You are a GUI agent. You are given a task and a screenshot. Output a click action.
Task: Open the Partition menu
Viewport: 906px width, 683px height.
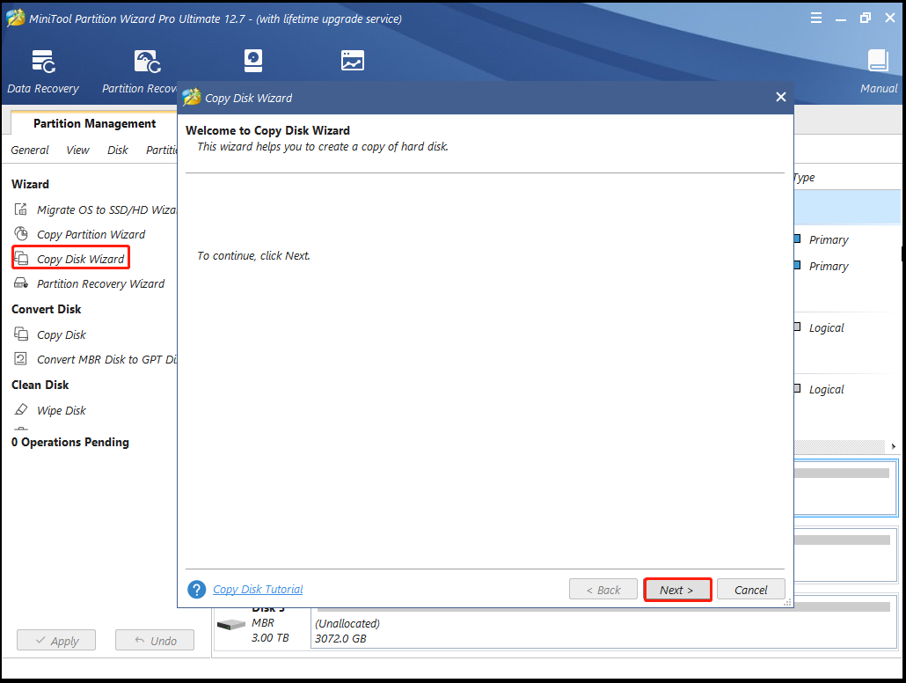(161, 150)
